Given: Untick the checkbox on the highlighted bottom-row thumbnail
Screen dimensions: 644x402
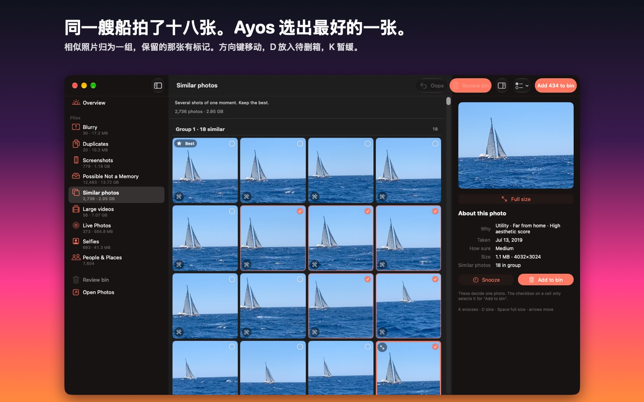Looking at the screenshot, I should pyautogui.click(x=435, y=347).
